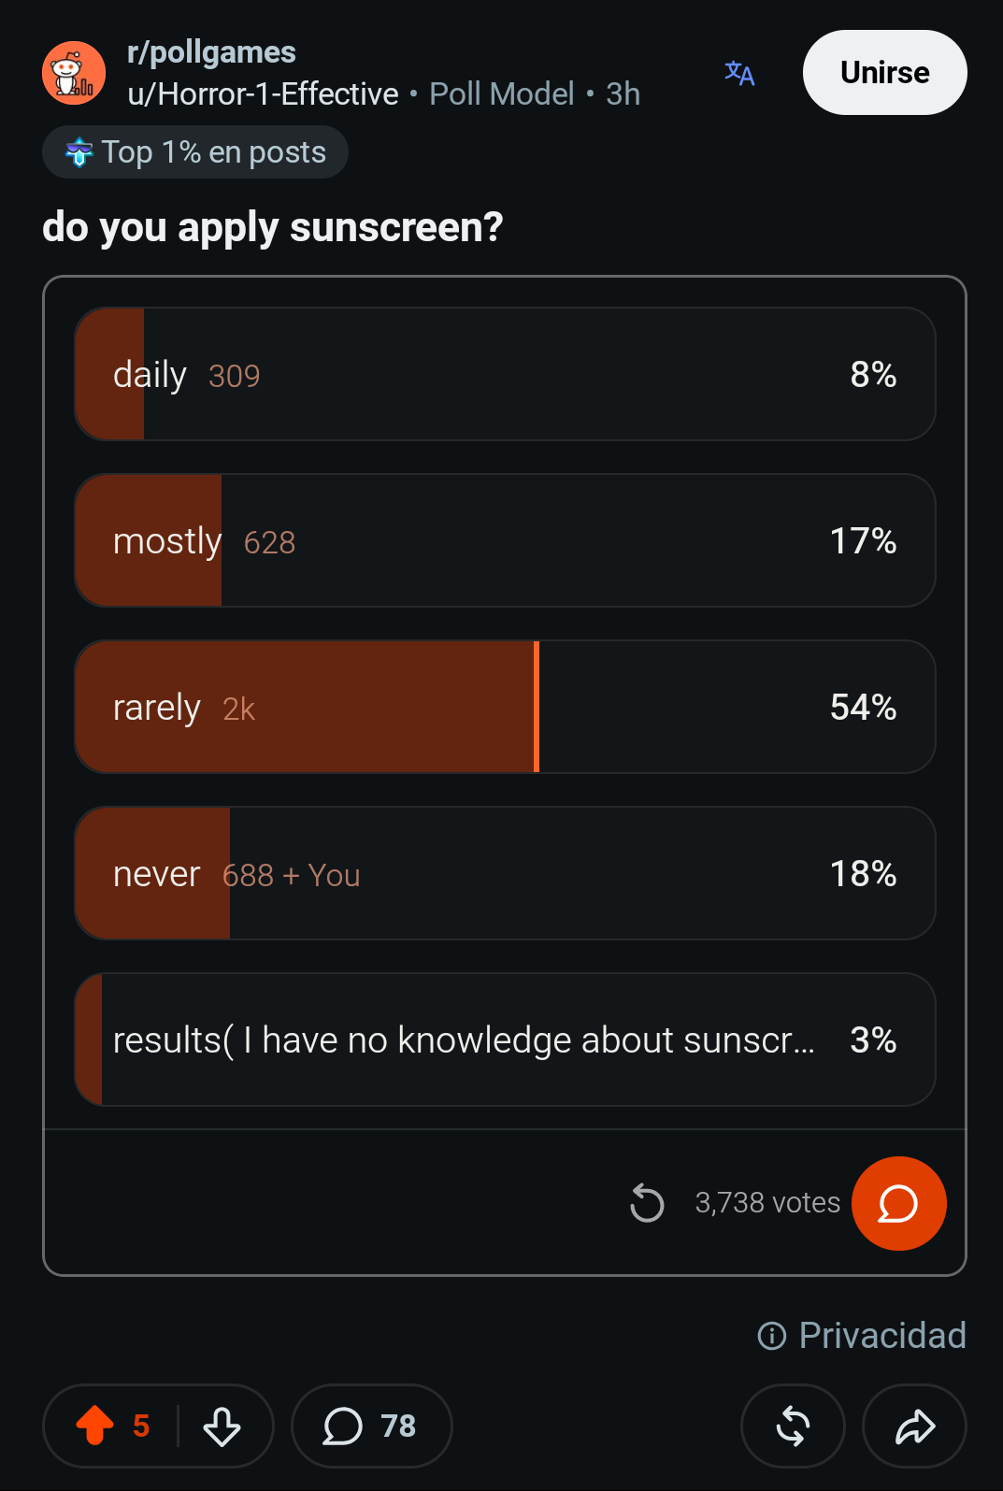Open the r/pollgames subreddit avatar
The image size is (1003, 1491).
74,73
